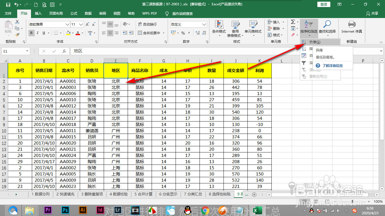Enable 自动换行 wrap text
This screenshot has width=385, height=216.
click(x=149, y=24)
